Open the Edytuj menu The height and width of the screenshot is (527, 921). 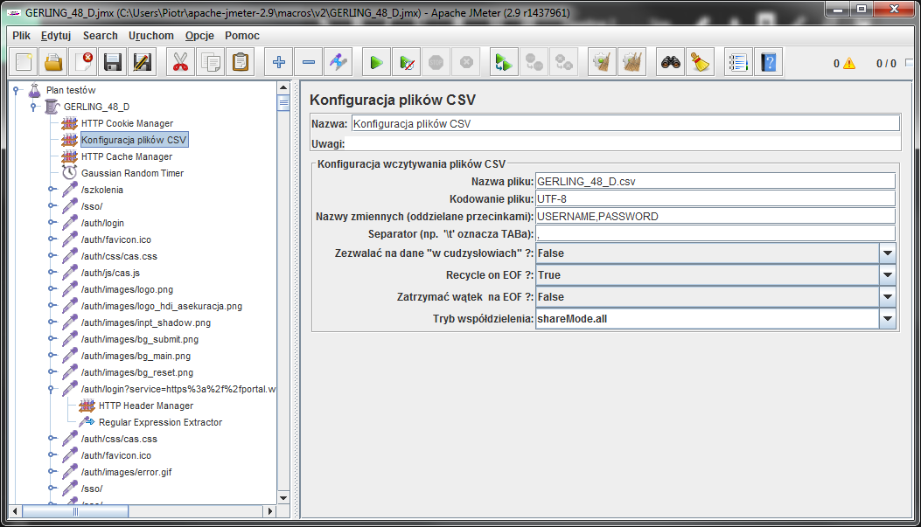click(56, 35)
